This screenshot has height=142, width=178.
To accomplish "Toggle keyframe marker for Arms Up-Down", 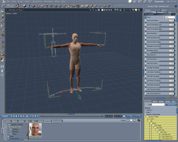I will (145, 33).
